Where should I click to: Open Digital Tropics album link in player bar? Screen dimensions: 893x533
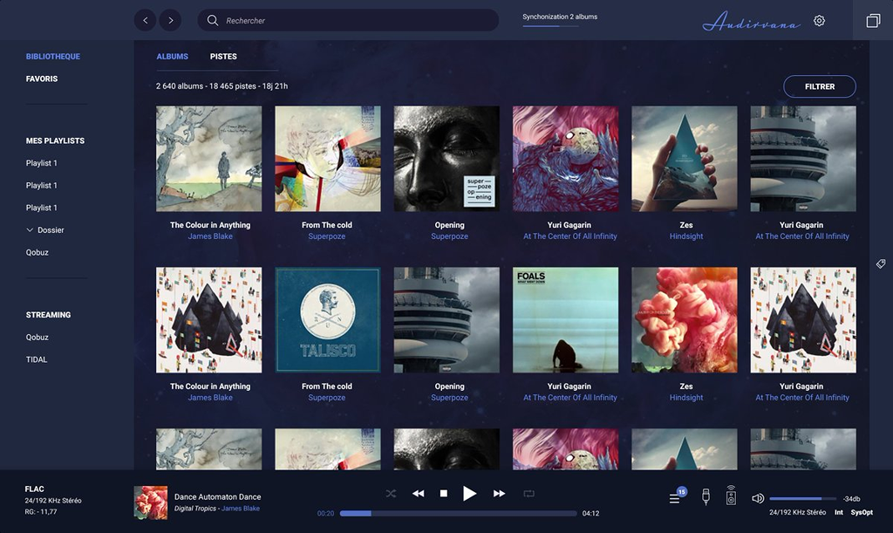(195, 509)
